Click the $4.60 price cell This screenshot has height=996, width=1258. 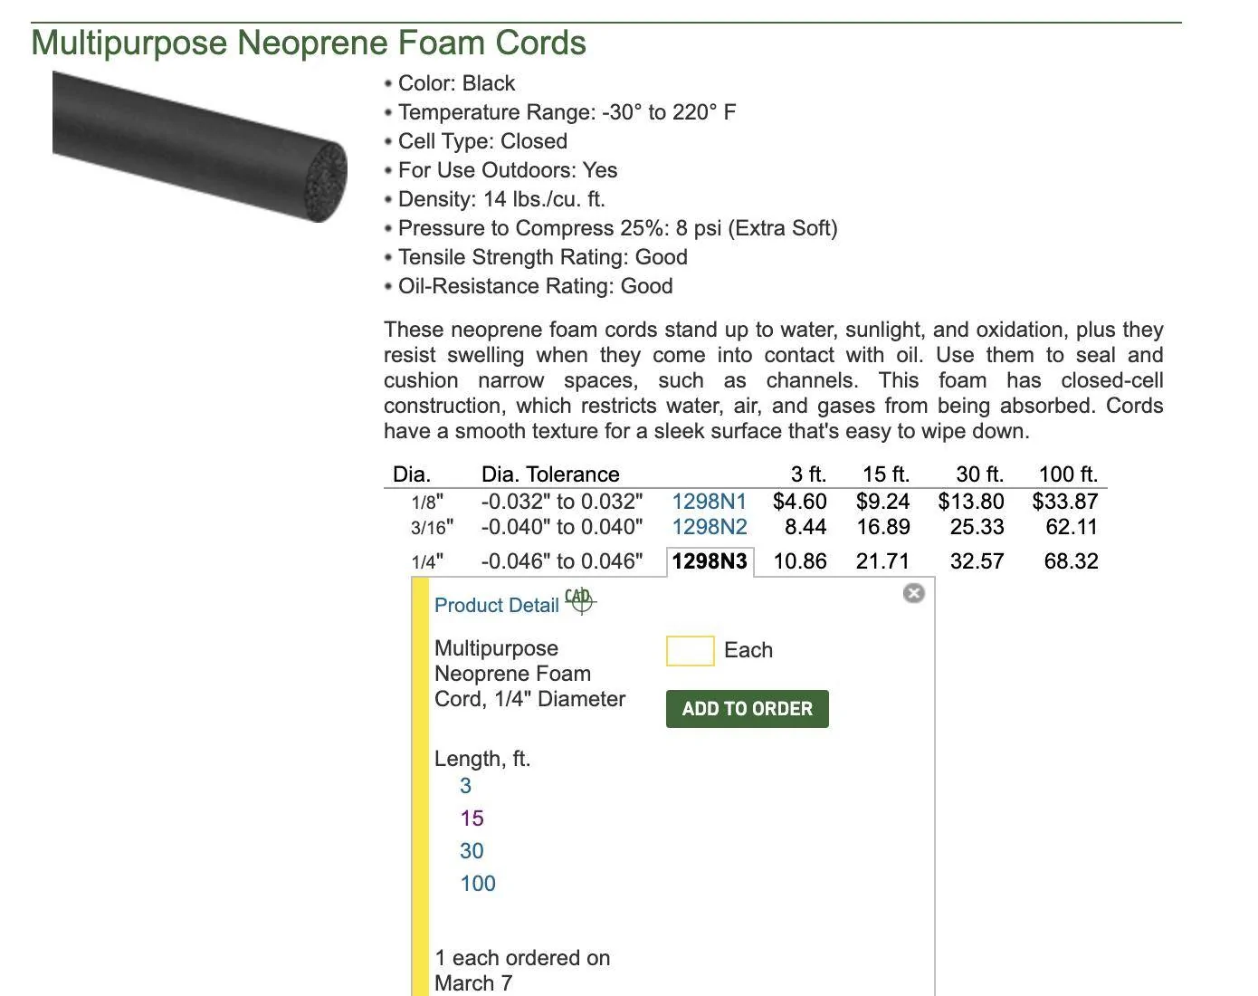[799, 502]
